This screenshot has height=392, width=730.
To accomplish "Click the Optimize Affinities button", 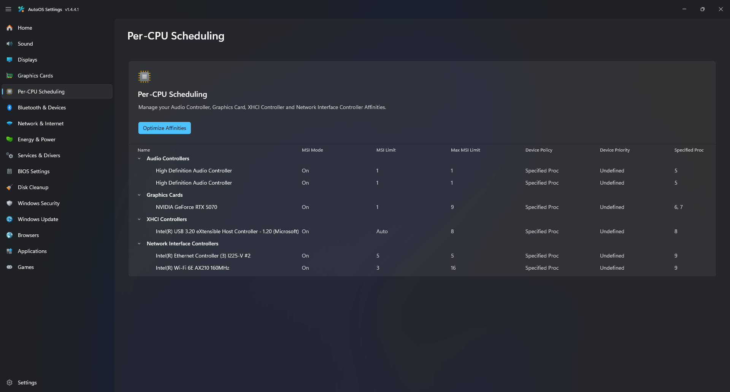I will (x=165, y=128).
